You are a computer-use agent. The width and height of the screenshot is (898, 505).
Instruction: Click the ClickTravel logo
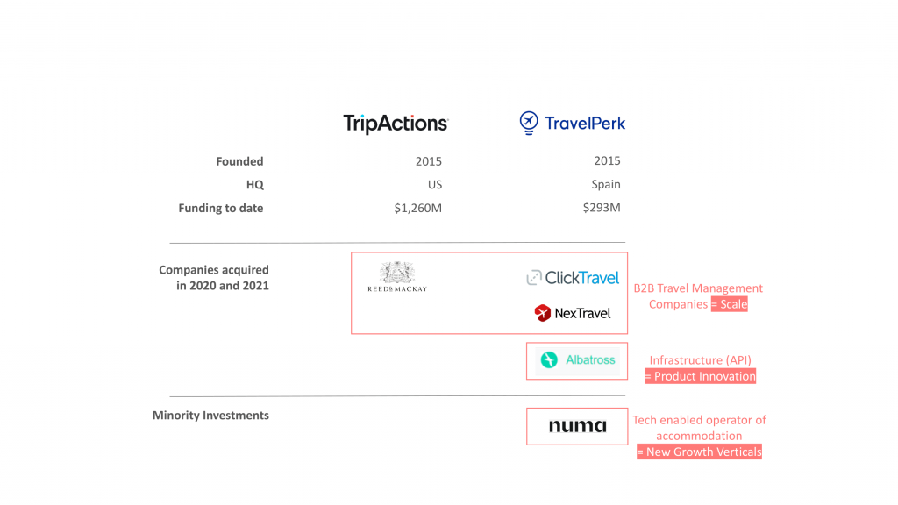click(573, 278)
